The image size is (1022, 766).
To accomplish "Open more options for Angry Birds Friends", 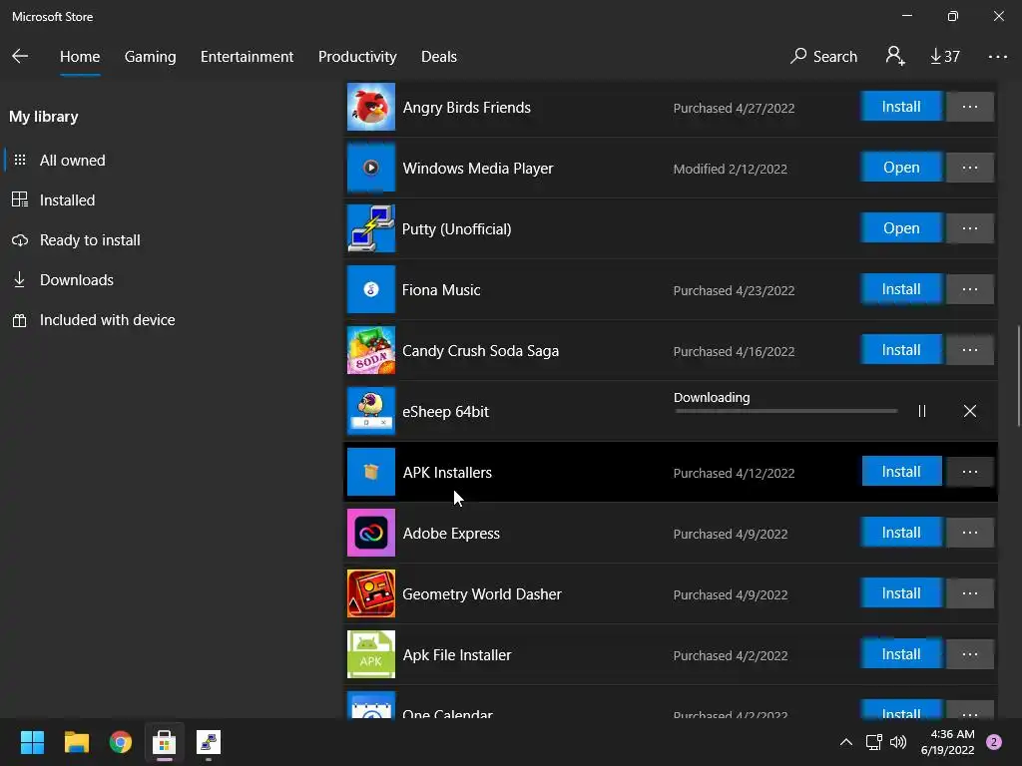I will 970,107.
